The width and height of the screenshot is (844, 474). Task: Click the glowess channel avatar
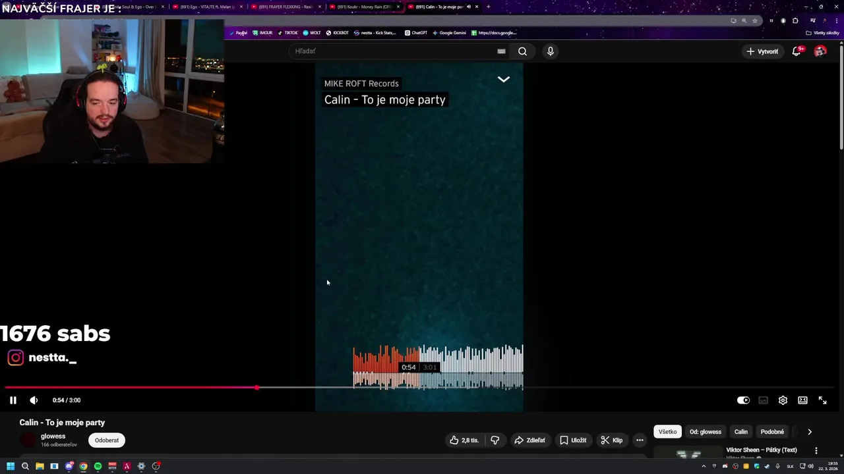28,440
